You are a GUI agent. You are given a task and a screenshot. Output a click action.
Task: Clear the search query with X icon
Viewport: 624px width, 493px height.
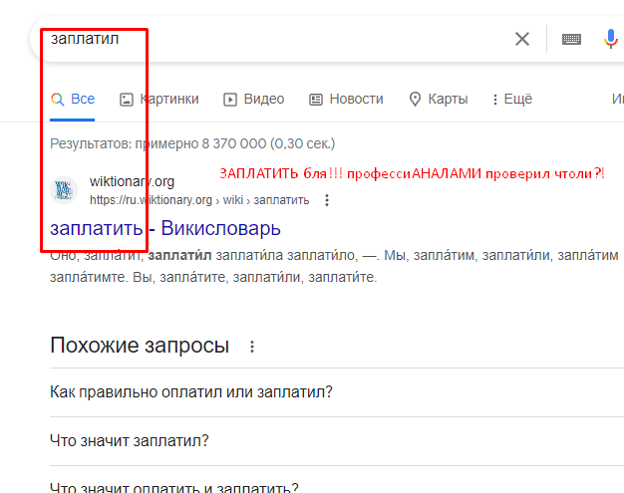click(521, 39)
